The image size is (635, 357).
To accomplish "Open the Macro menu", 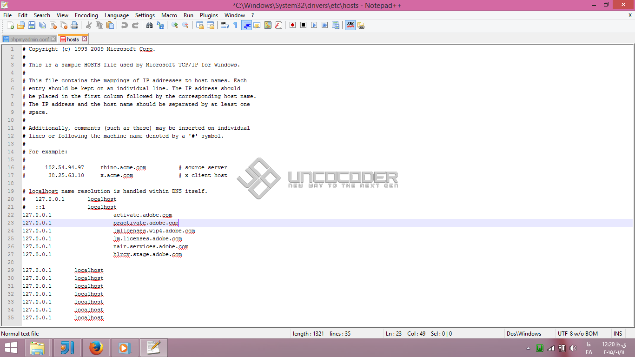I will [x=169, y=15].
